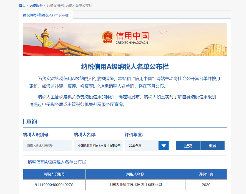The image size is (246, 194).
Task: Click the 纳税人识别号 table column header
Action: (x=54, y=174)
